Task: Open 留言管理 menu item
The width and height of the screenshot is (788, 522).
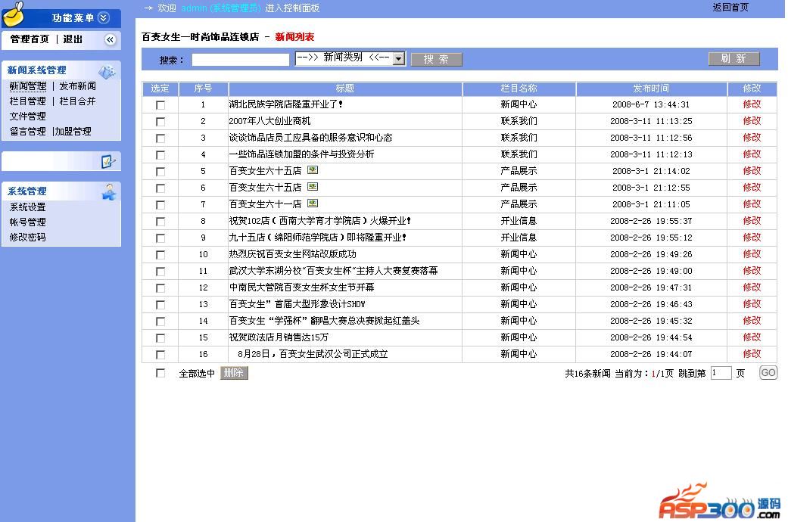Action: 28,132
